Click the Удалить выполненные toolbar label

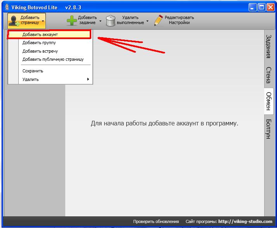coord(131,20)
